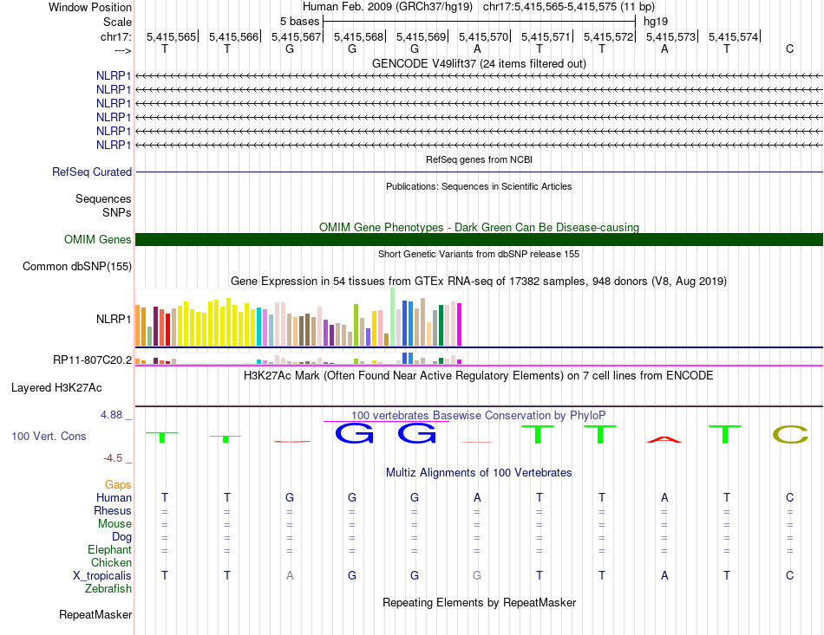Image resolution: width=824 pixels, height=635 pixels.
Task: Click the Human alignment row label
Action: click(114, 497)
